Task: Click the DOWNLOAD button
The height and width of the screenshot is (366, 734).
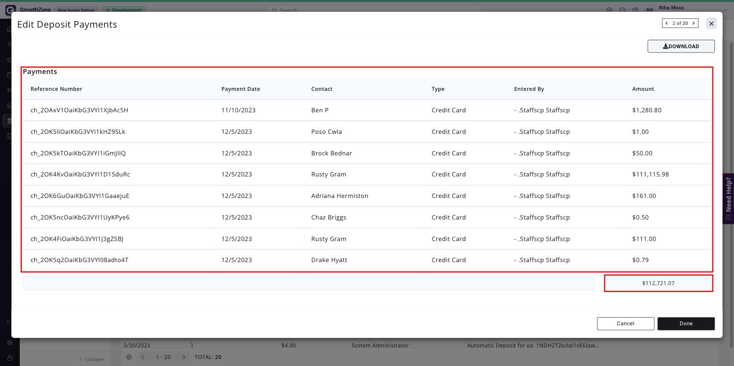Action: (x=681, y=46)
